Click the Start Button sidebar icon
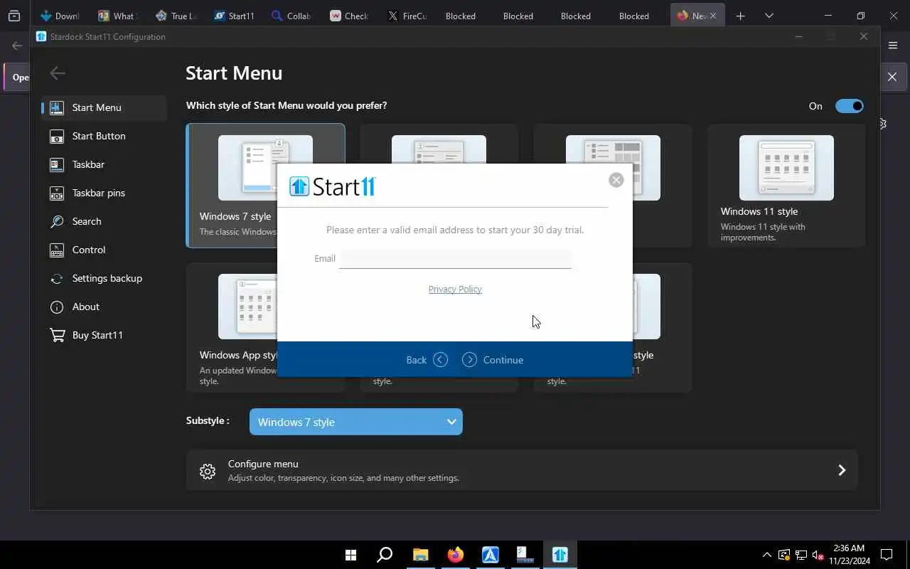The image size is (910, 569). [57, 136]
